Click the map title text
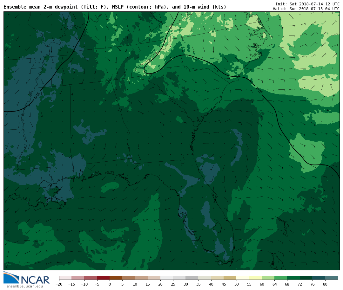 (x=115, y=7)
